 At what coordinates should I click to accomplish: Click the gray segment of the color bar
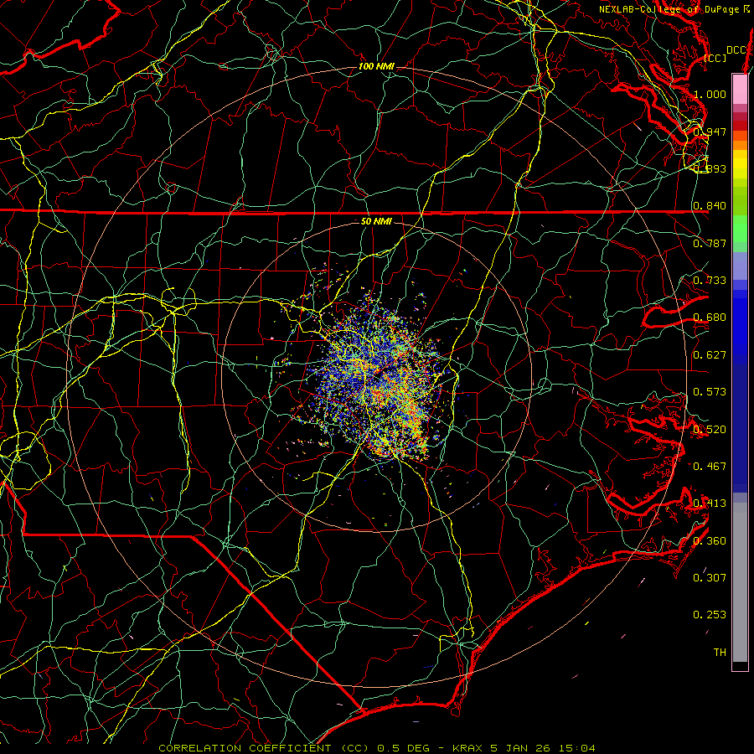[740, 582]
